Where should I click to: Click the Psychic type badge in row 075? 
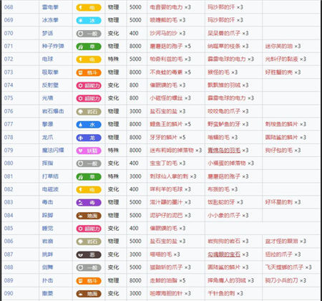[89, 98]
